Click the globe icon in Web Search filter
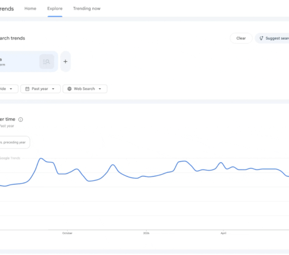The image size is (289, 255). [69, 89]
